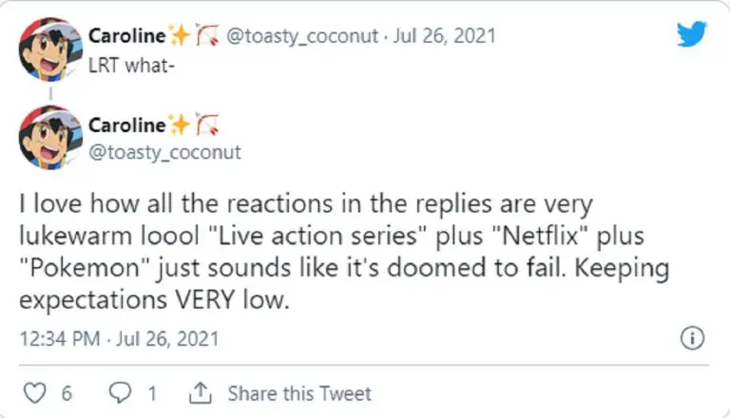Open Caroline's avatar on the LRT tweet
730x418 pixels.
tap(48, 49)
